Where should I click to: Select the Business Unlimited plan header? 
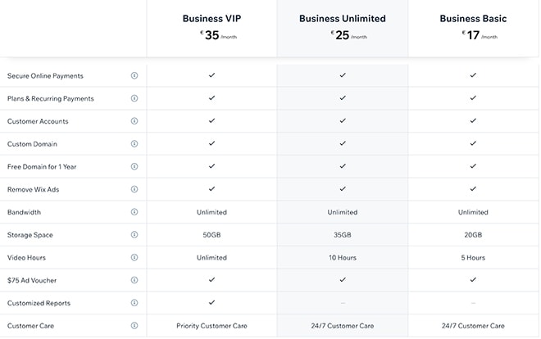(x=343, y=18)
